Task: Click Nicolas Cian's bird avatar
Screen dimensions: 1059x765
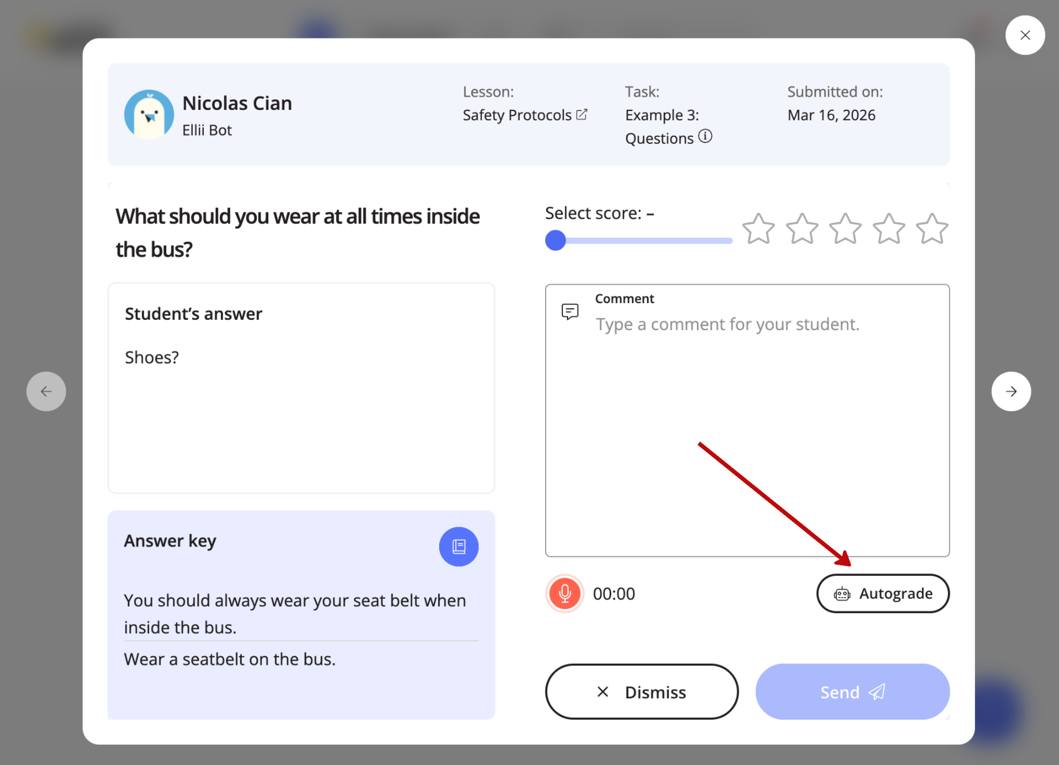Action: (149, 114)
